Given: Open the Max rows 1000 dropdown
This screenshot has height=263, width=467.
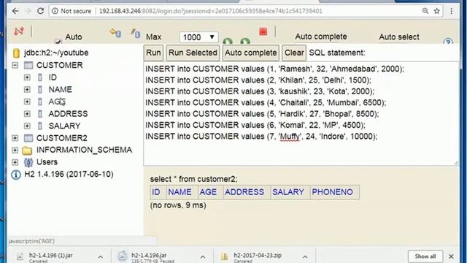Looking at the screenshot, I should coord(198,37).
